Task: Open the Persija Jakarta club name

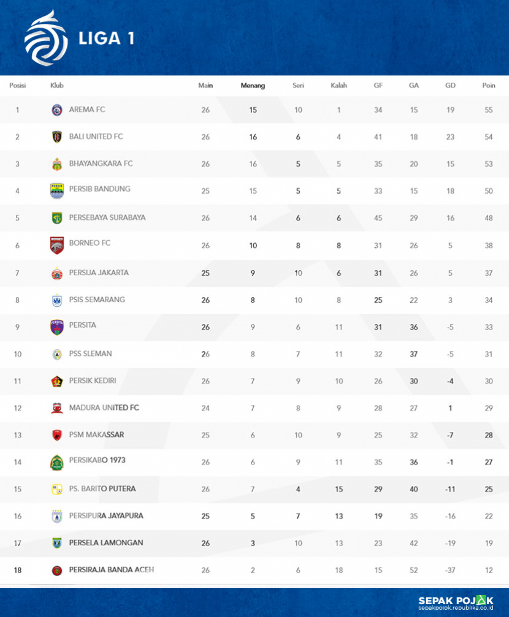Action: click(x=99, y=273)
